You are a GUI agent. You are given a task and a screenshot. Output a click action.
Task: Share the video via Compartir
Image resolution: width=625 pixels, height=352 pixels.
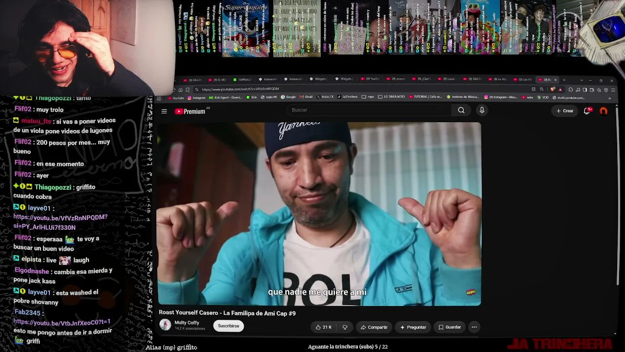[x=374, y=327]
